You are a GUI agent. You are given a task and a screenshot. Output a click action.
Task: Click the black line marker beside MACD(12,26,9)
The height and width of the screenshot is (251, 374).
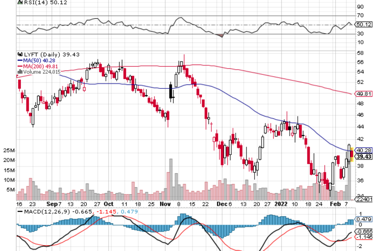(x=19, y=211)
